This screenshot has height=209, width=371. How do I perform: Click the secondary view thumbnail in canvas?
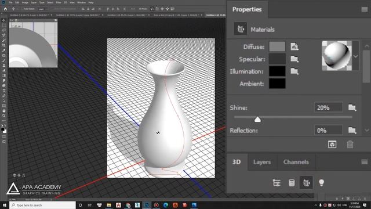[x=33, y=44]
